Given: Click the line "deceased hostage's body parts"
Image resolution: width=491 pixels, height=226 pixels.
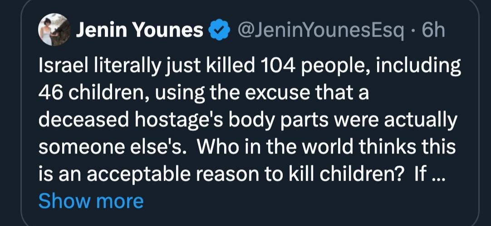Looking at the screenshot, I should pos(247,121).
